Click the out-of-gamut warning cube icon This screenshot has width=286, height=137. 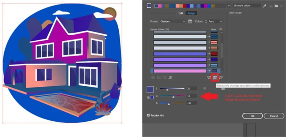click(x=148, y=97)
